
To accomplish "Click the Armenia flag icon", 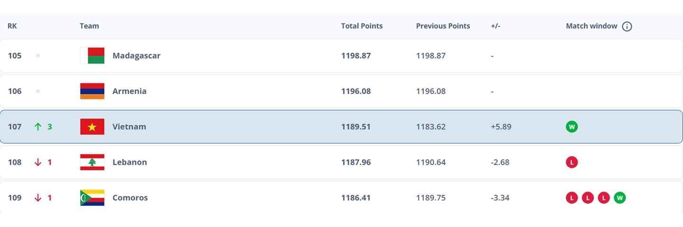I will pos(92,91).
